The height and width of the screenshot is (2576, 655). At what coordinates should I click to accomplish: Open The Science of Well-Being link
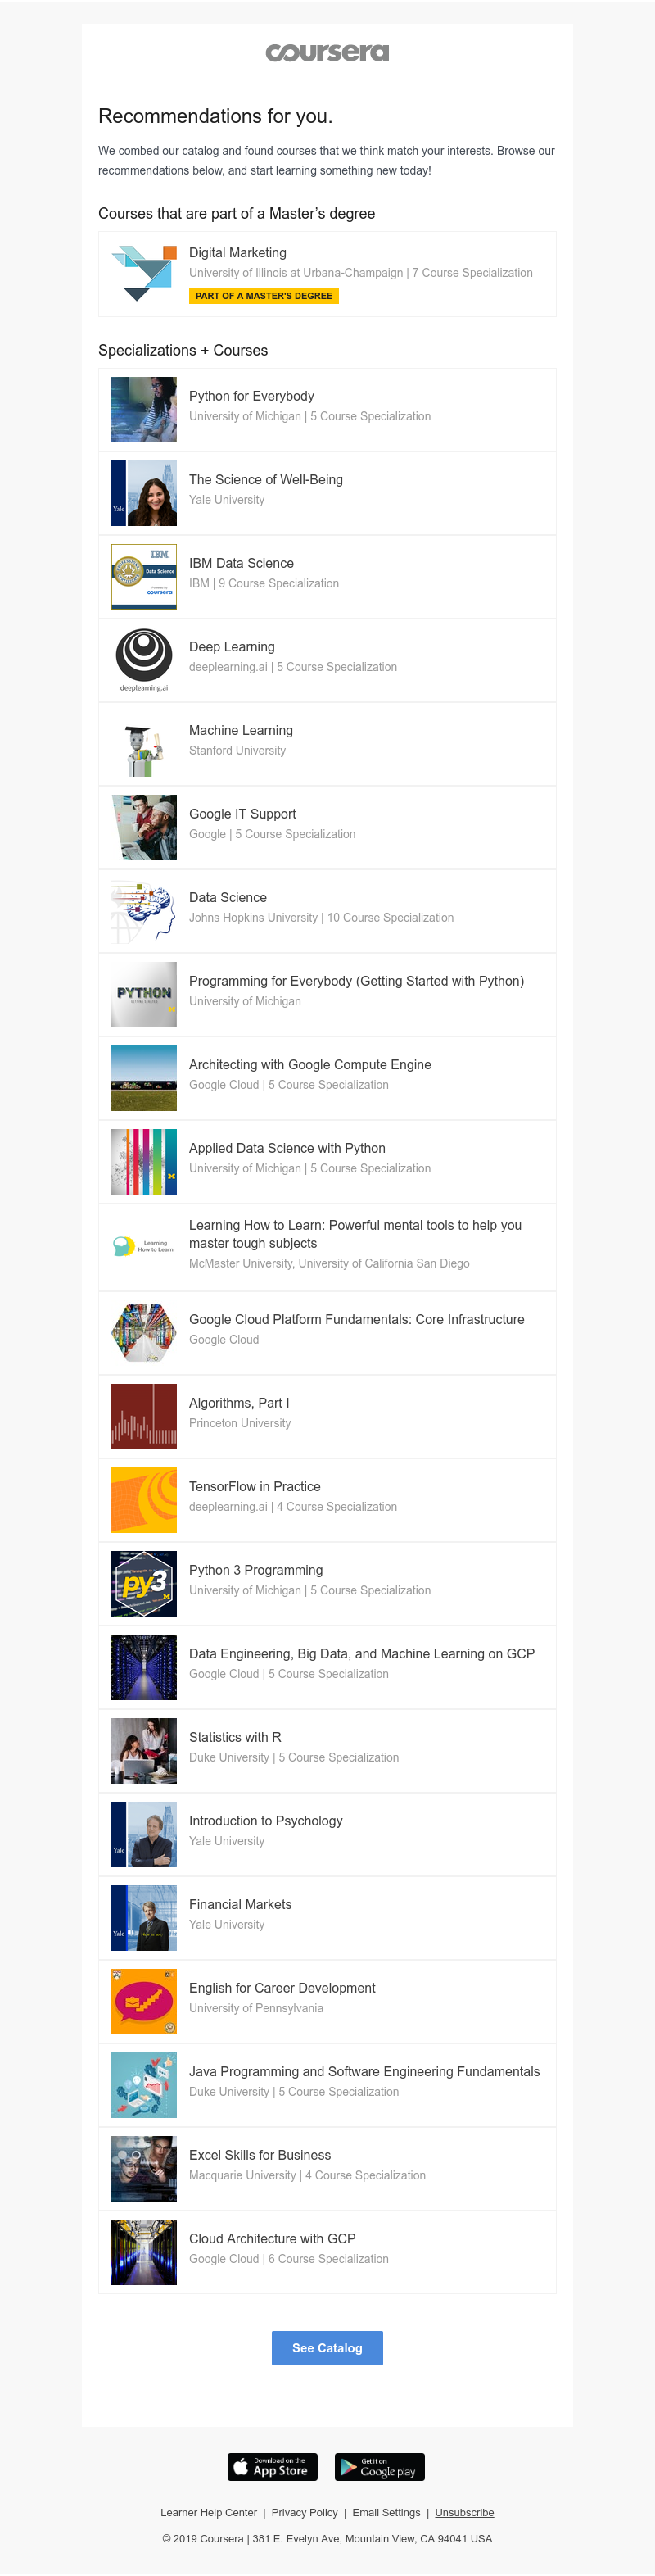click(x=265, y=480)
